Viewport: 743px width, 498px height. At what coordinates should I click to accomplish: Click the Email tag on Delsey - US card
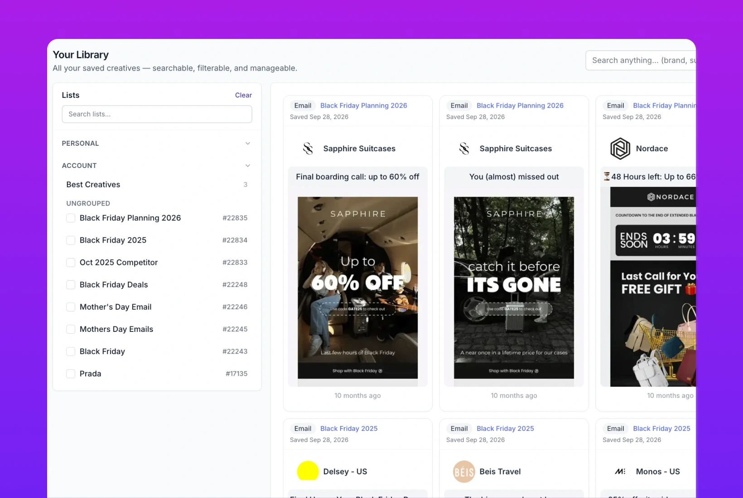303,428
